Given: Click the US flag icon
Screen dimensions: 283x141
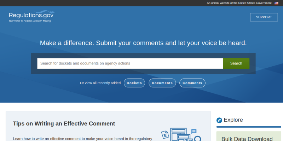Looking at the screenshot, I should 276,3.
